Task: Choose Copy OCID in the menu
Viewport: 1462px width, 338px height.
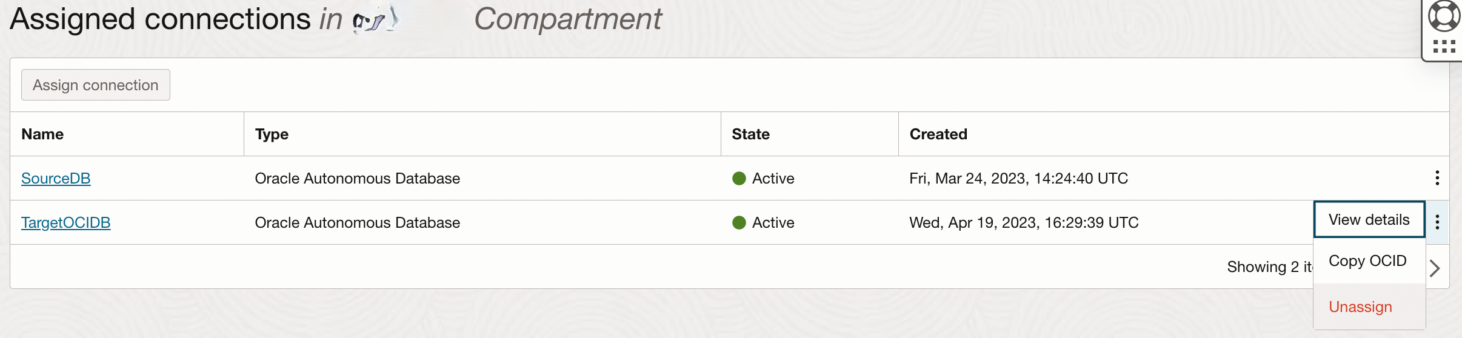Action: coord(1368,260)
